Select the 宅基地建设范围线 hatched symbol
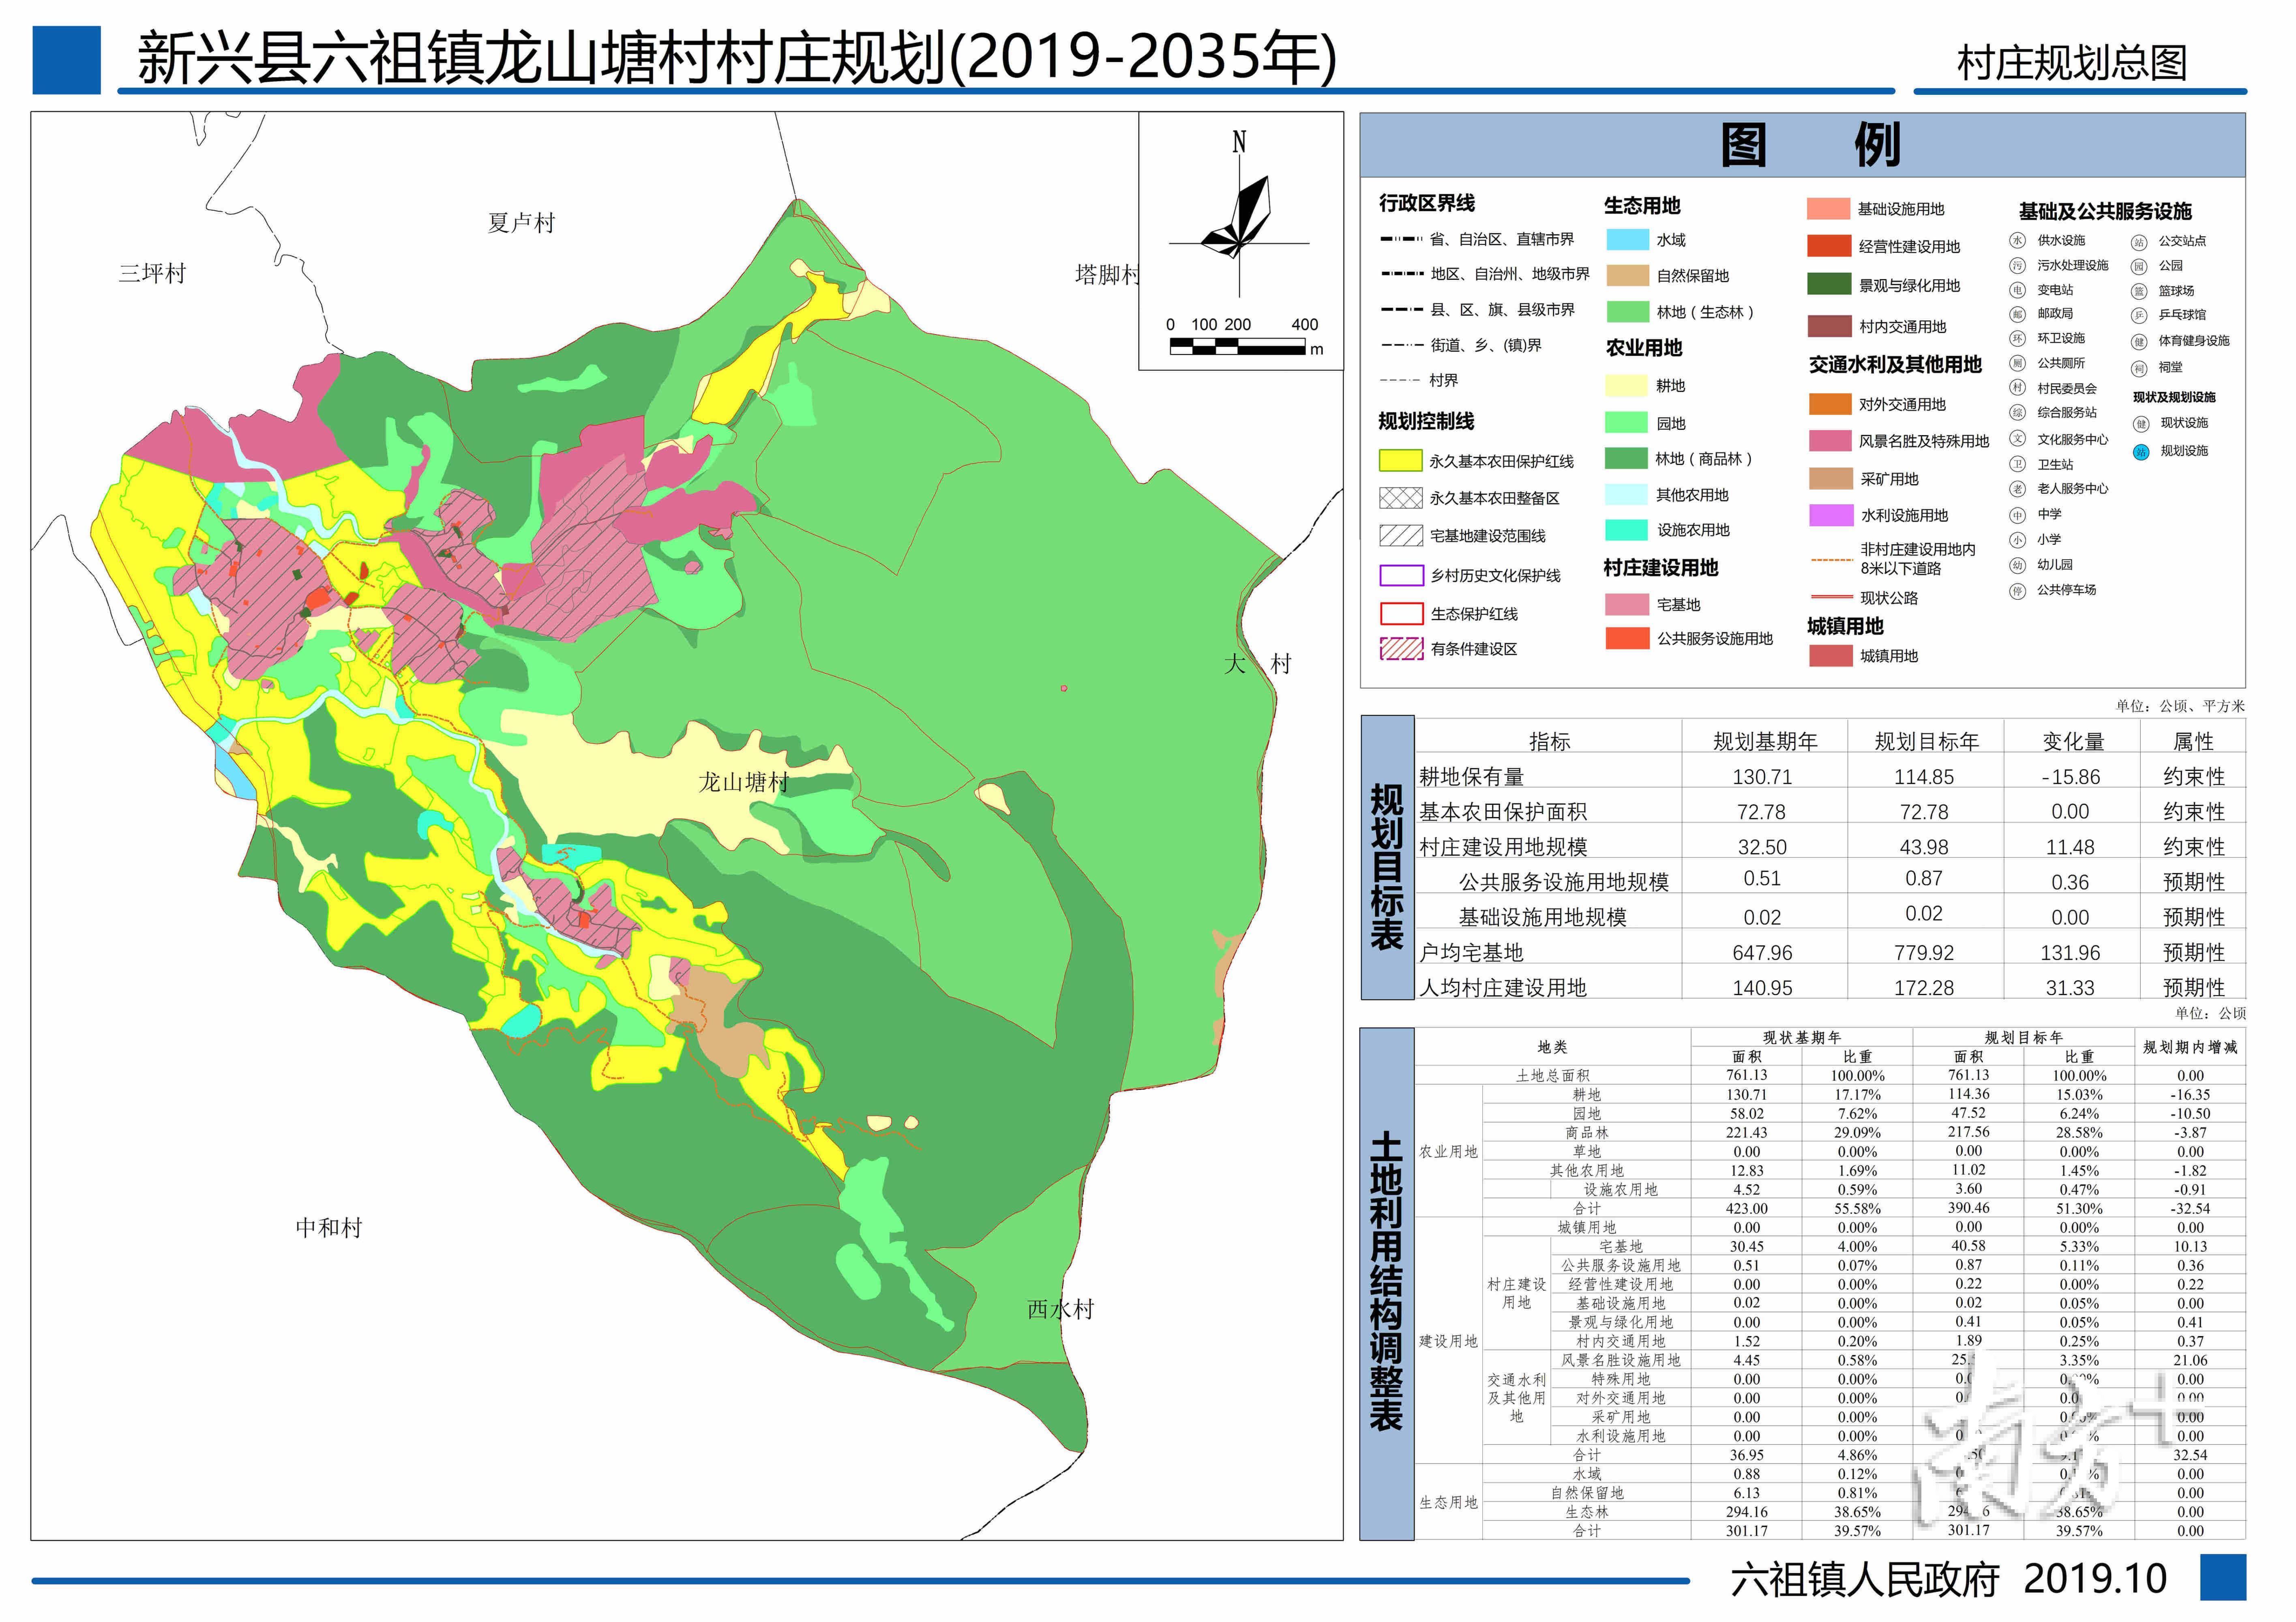The width and height of the screenshot is (2296, 1622). 1401,536
